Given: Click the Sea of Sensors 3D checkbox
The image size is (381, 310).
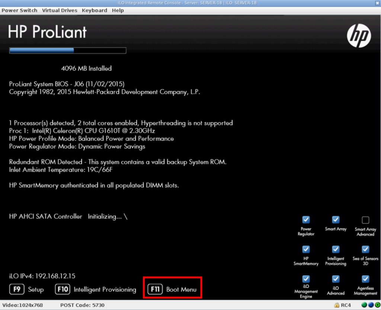Looking at the screenshot, I should click(365, 249).
